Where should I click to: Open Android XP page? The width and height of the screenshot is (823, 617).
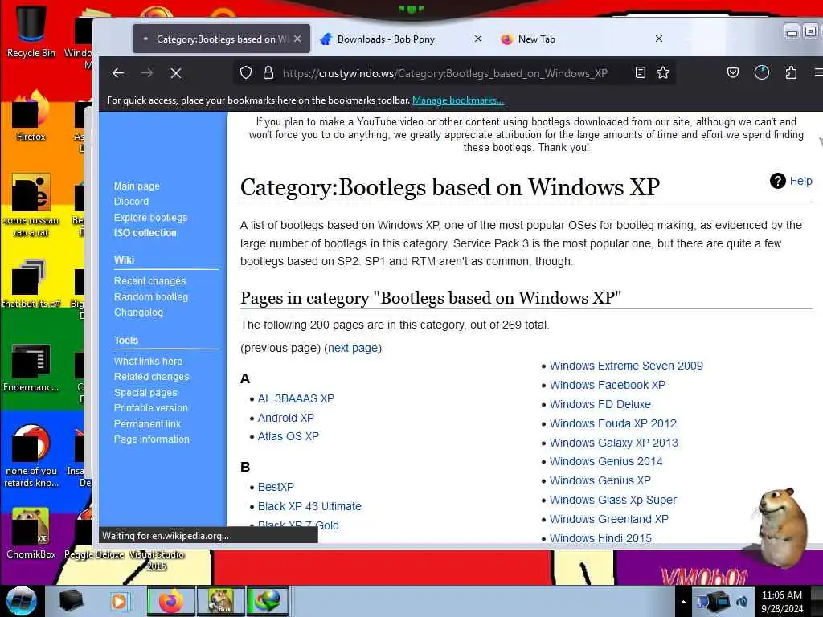coord(285,418)
